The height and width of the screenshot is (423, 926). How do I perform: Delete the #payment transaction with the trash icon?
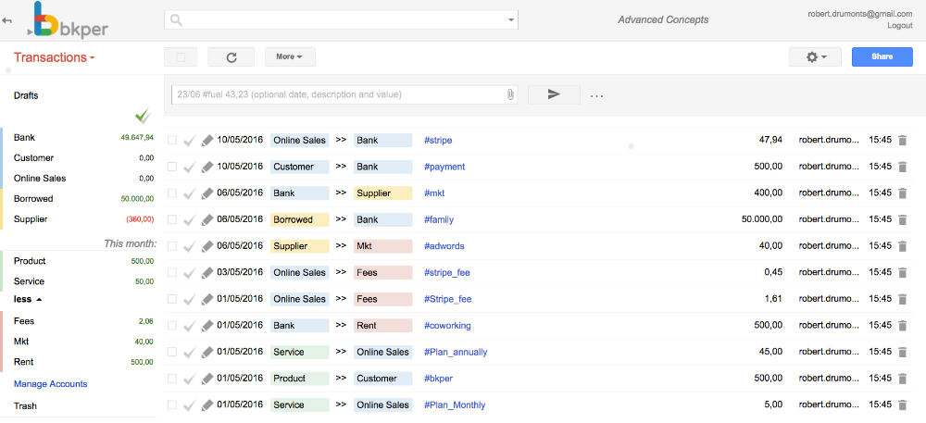tap(902, 167)
